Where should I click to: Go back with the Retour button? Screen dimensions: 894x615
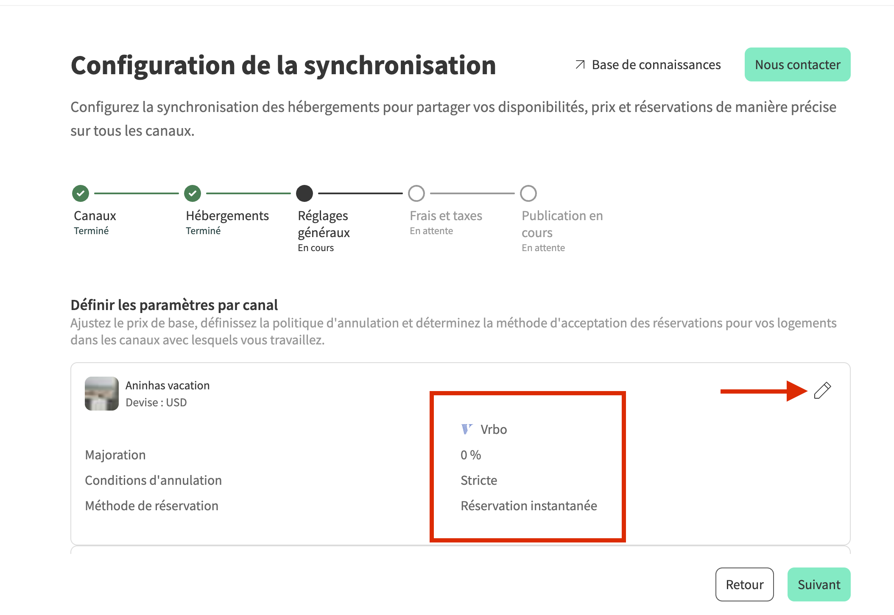click(744, 584)
